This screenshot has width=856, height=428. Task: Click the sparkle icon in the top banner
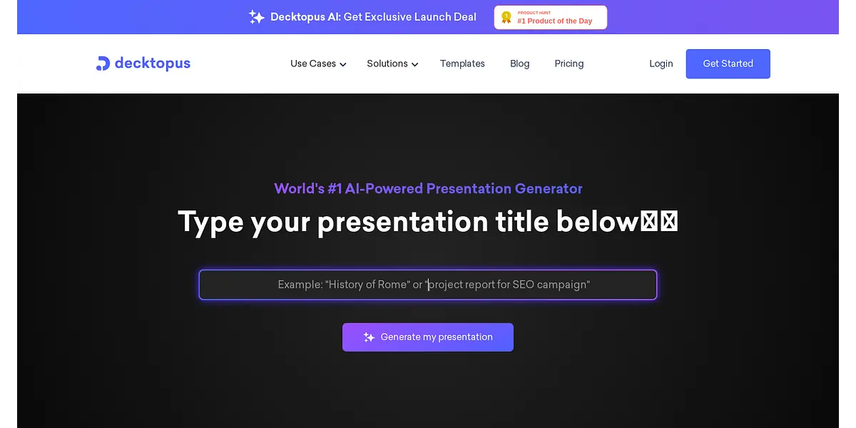(257, 17)
